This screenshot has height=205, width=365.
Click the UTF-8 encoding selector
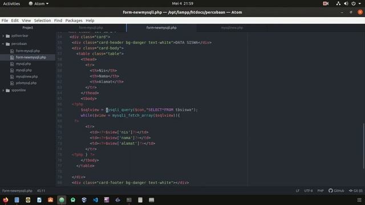(309, 191)
